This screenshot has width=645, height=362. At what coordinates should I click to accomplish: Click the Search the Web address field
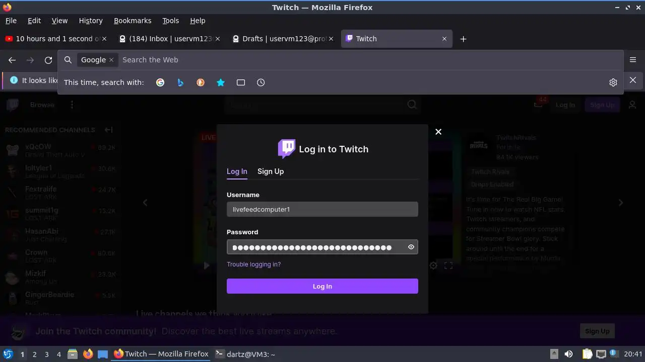pyautogui.click(x=370, y=60)
